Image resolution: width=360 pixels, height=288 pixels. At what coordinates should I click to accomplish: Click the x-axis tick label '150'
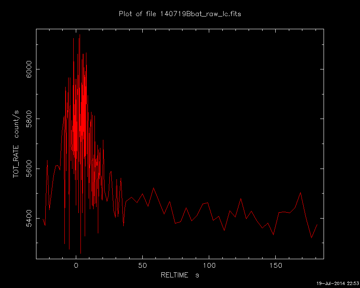point(276,266)
